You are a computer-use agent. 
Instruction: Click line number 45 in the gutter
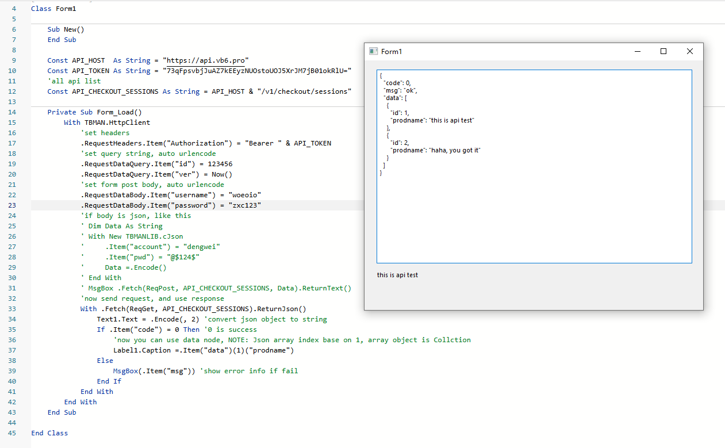coord(13,433)
